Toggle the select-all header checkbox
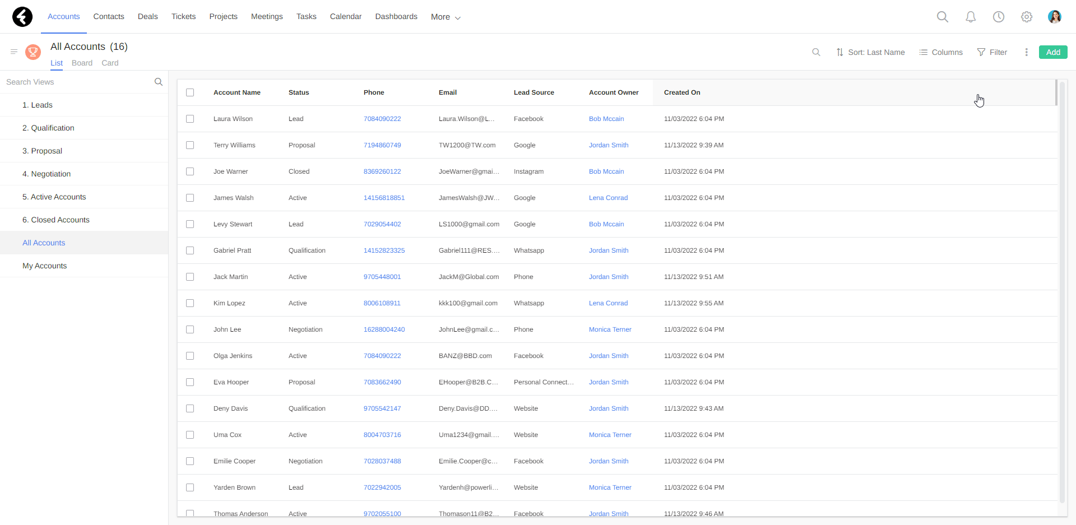Viewport: 1076px width, 525px height. tap(190, 92)
